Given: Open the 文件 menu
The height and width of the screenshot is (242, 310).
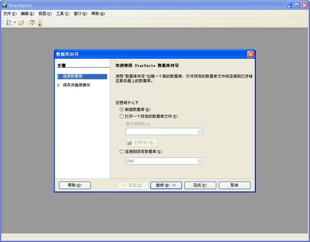Looking at the screenshot, I should point(10,13).
